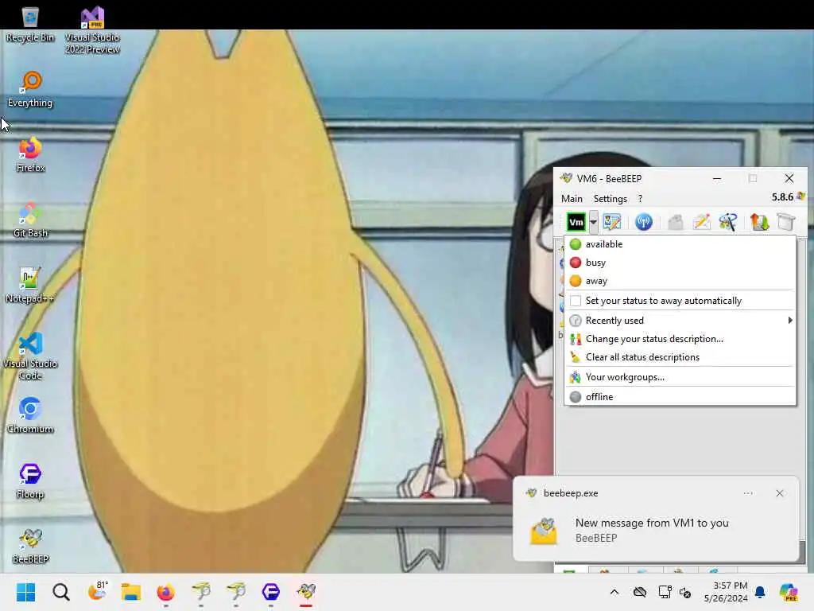Choose Clear all status descriptions
This screenshot has height=611, width=814.
(680, 357)
